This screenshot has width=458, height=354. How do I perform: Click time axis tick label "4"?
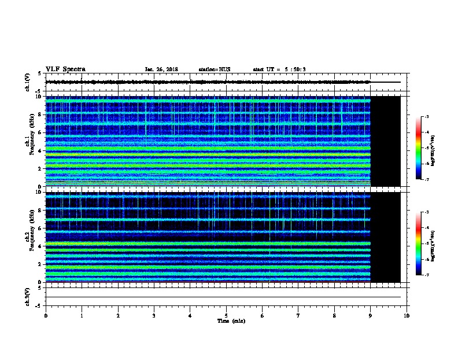point(190,316)
